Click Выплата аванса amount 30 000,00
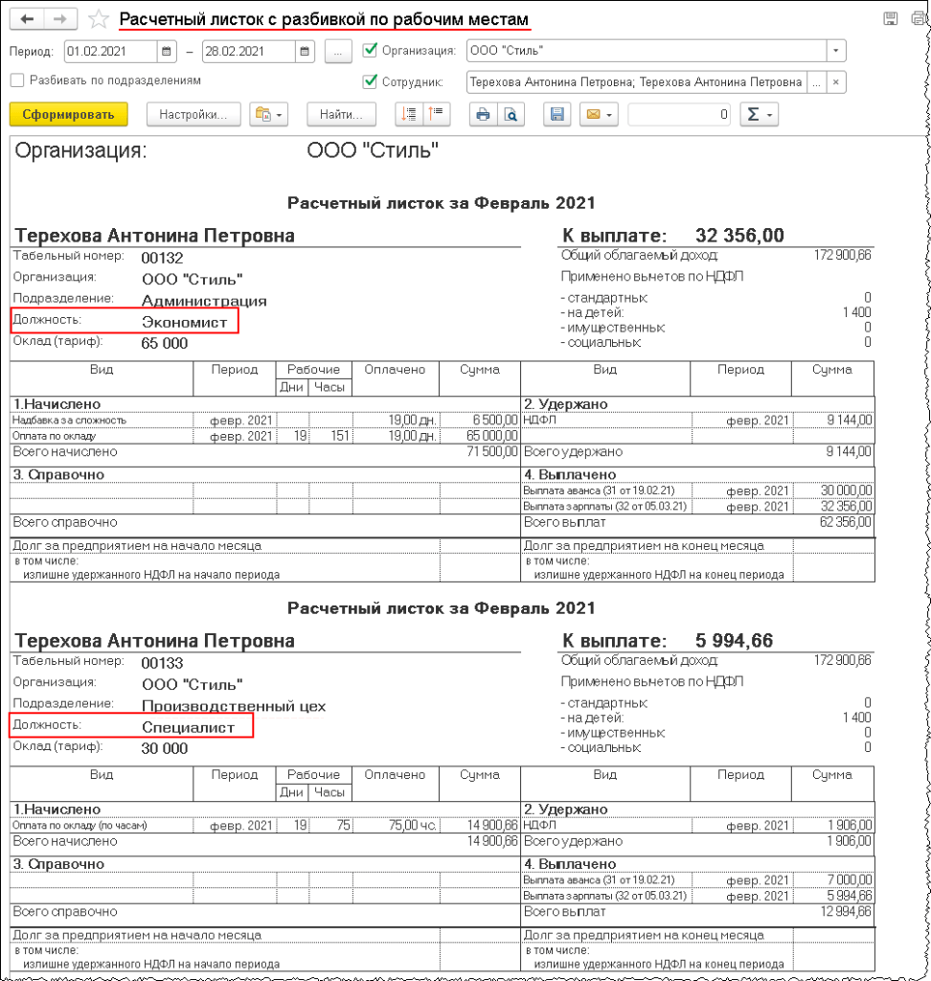 coord(846,490)
